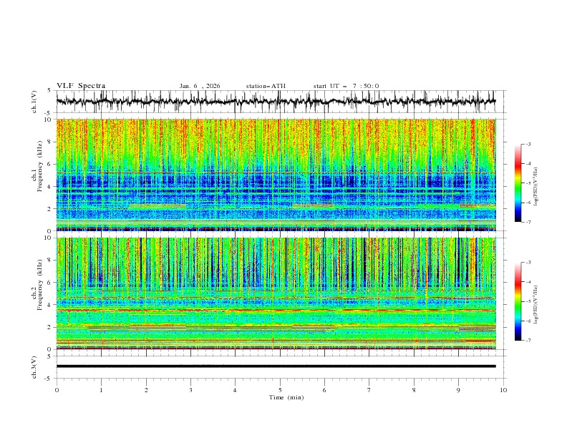Viewport: 567px width, 438px height.
Task: Click the 'Time (min)' axis title
Action: tap(286, 397)
